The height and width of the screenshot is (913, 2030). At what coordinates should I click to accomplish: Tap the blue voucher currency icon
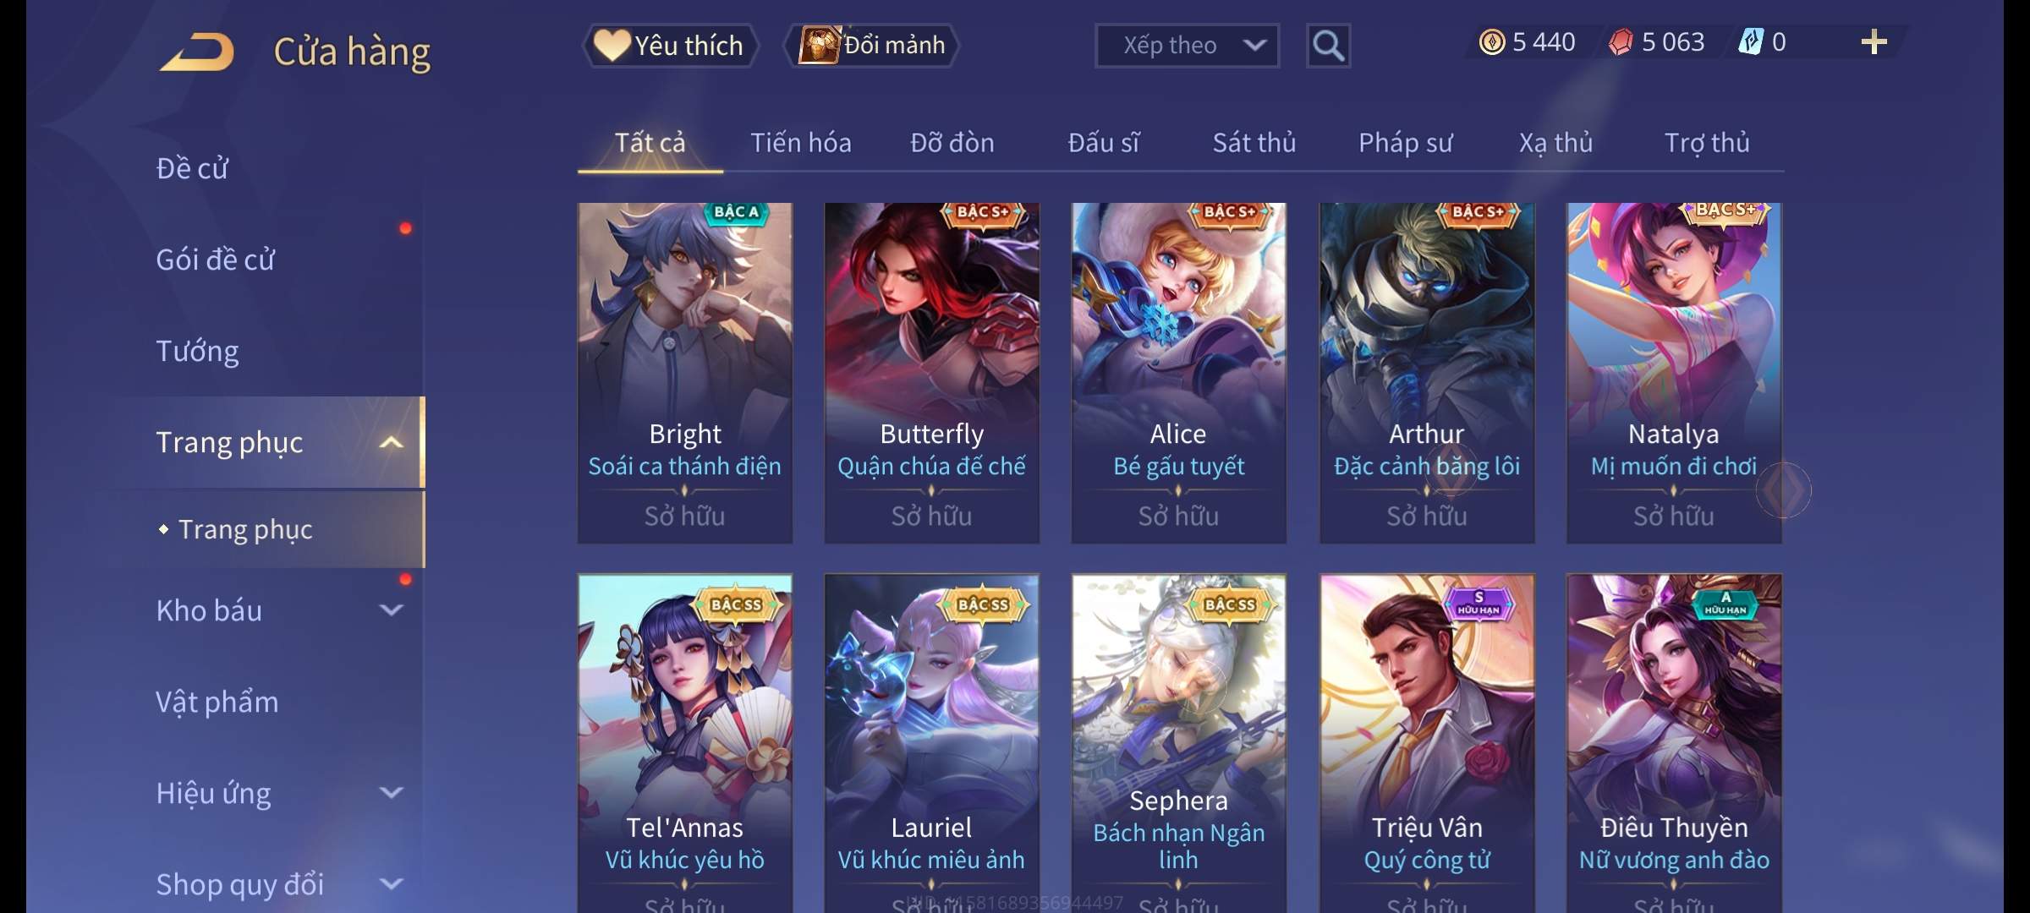pyautogui.click(x=1750, y=42)
